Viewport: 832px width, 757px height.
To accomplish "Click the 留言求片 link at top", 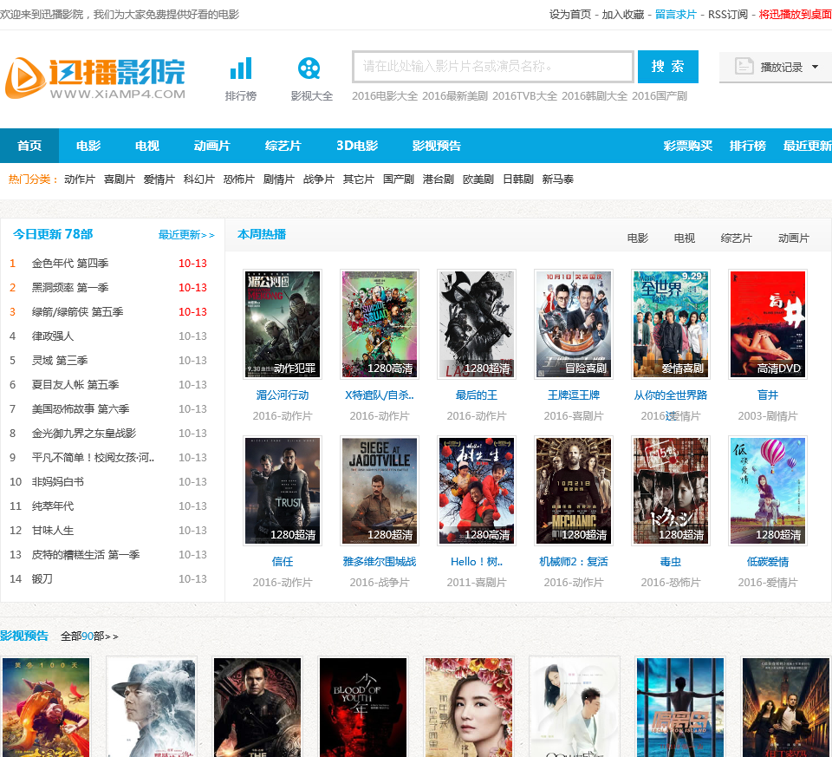I will (x=675, y=15).
